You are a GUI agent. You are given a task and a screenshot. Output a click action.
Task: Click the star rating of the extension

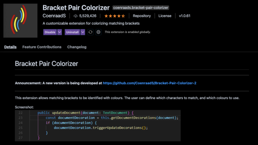tap(115, 16)
